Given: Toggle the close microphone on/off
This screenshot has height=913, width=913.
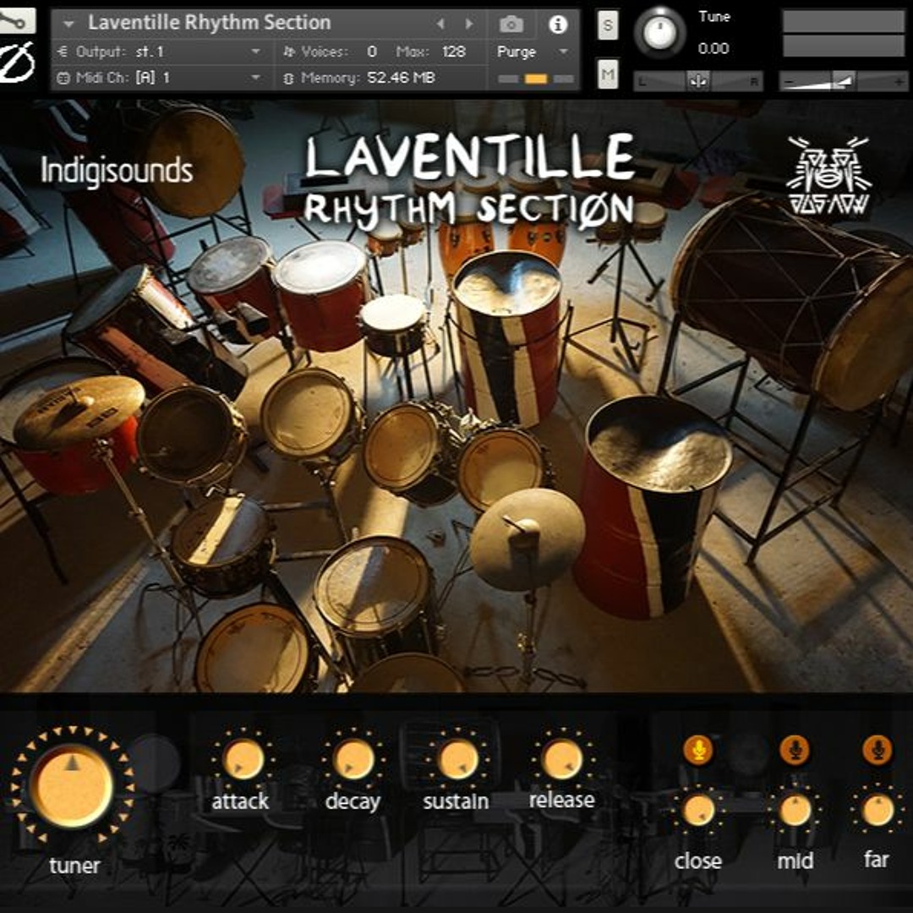Looking at the screenshot, I should coord(697,749).
